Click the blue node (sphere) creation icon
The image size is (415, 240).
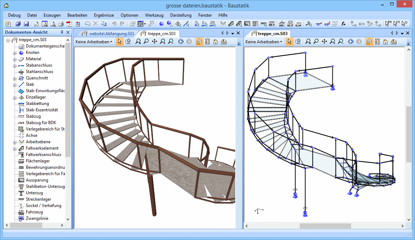tap(161, 24)
